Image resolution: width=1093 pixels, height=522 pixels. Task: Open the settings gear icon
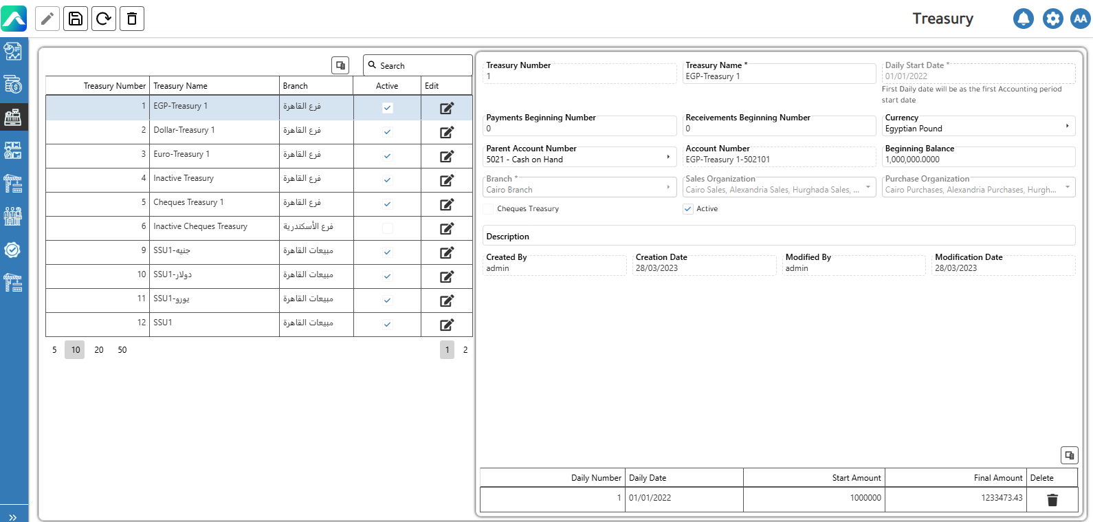[x=1052, y=19]
